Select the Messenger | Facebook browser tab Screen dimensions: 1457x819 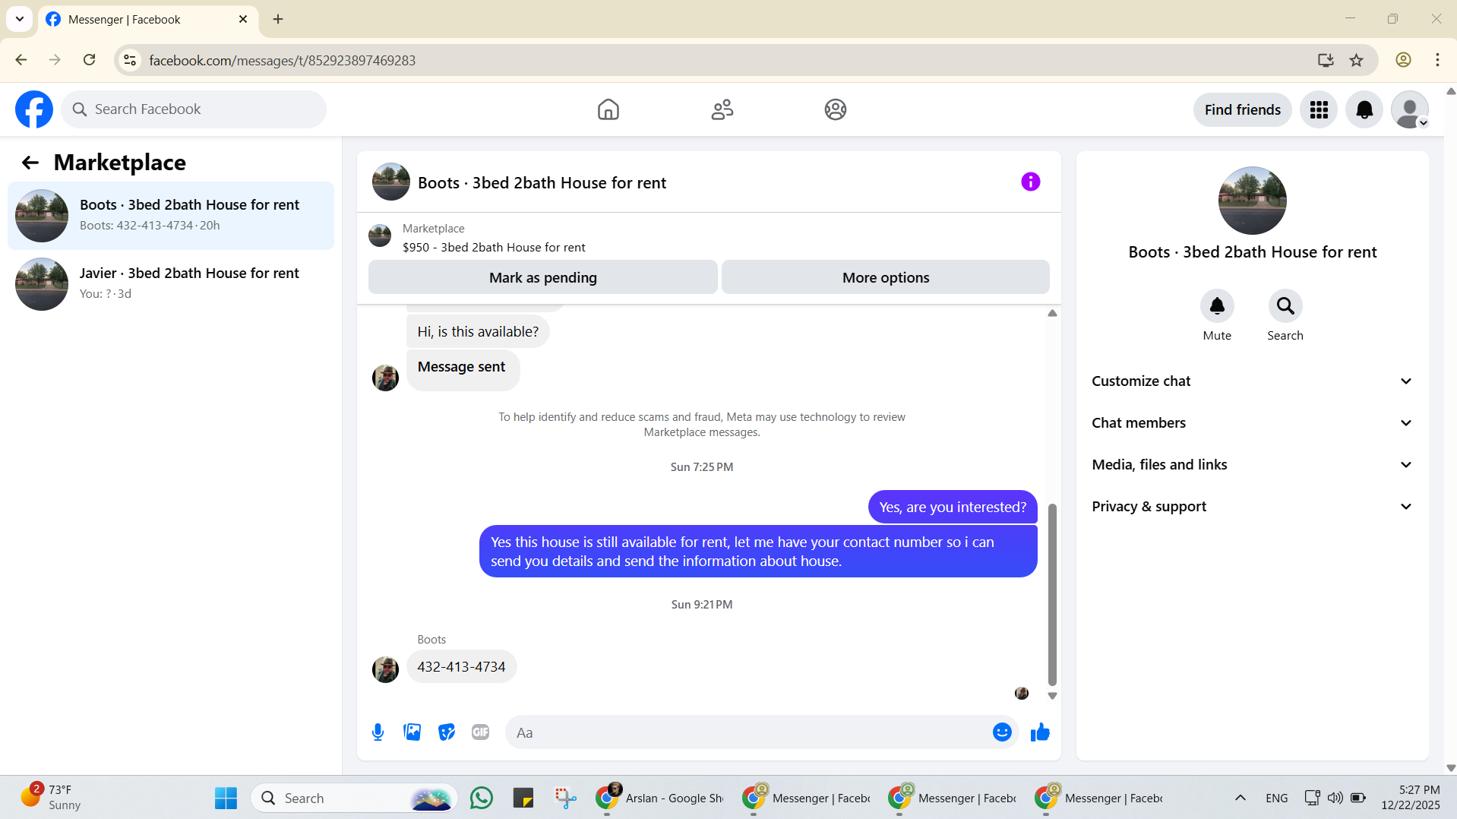148,20
